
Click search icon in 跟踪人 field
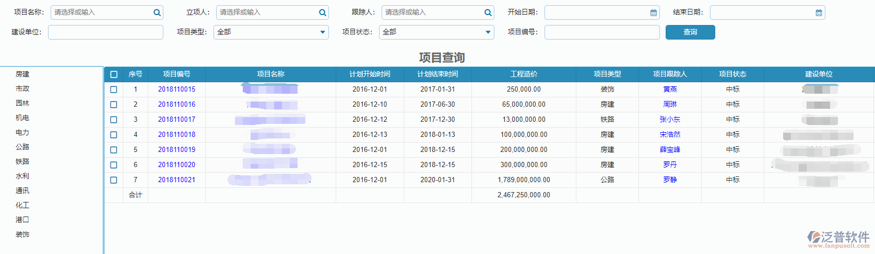[488, 13]
